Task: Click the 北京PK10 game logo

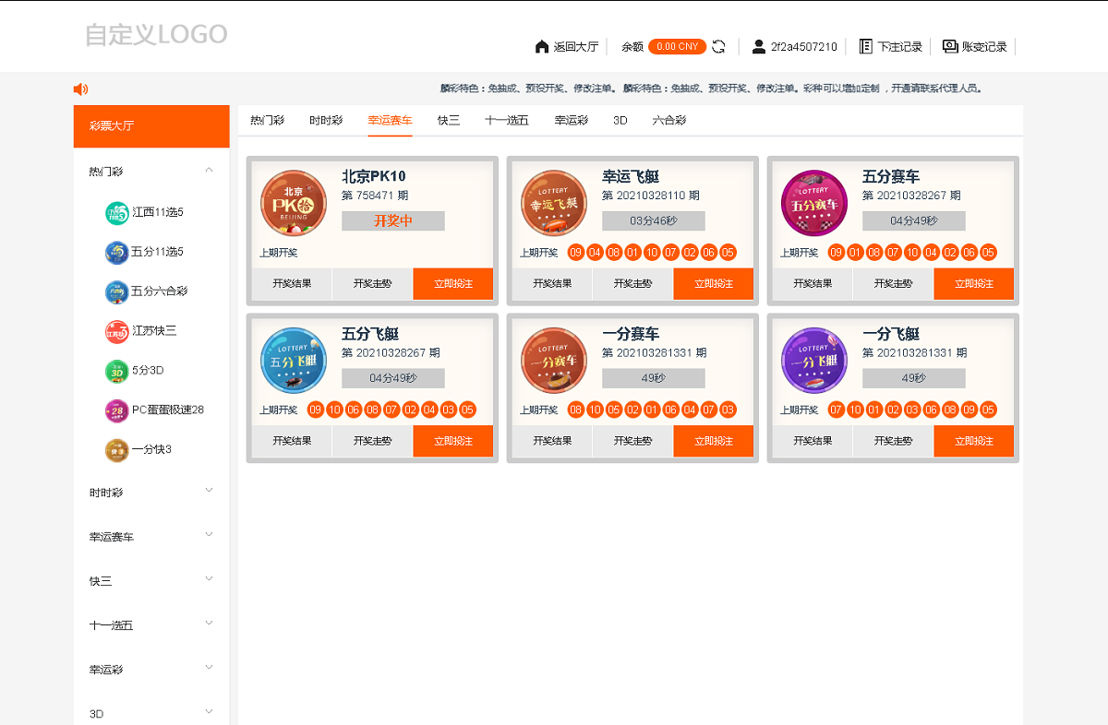Action: pyautogui.click(x=293, y=202)
